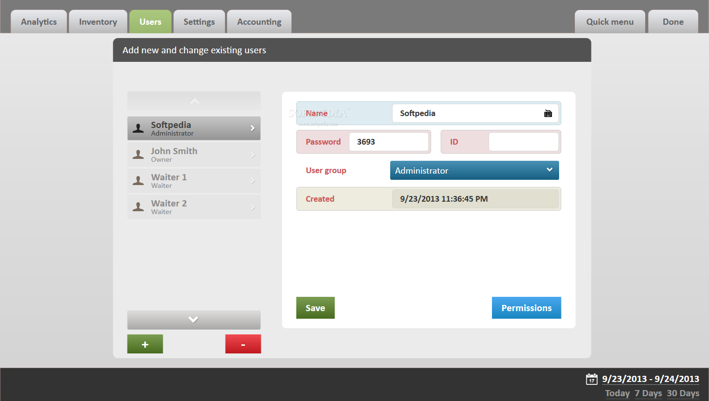Click chevron on Softpedia row
This screenshot has height=401, width=709.
[x=253, y=128]
